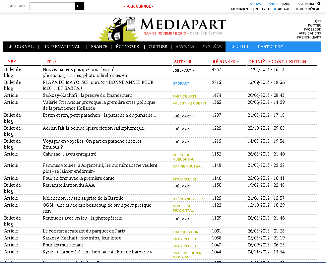The image size is (326, 263).
Task: Open 'Sarkozy-Kadhafi : nos infos, leur intox'
Action: [x=82, y=238]
